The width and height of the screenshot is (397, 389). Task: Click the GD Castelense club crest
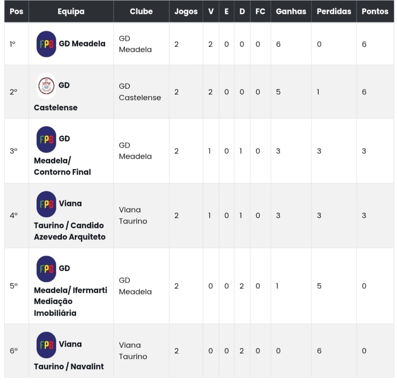[46, 86]
